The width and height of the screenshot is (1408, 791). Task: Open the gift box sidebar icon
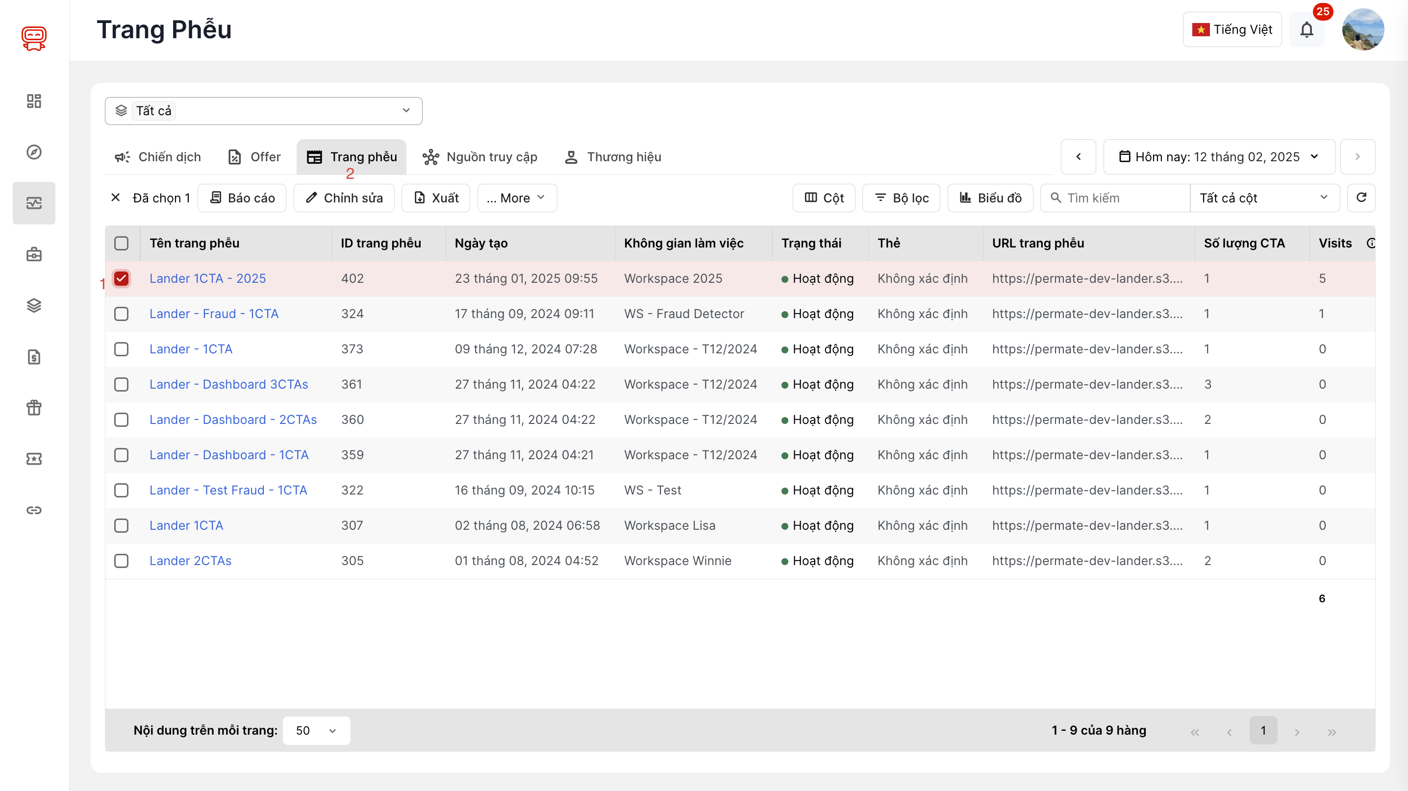click(x=34, y=408)
